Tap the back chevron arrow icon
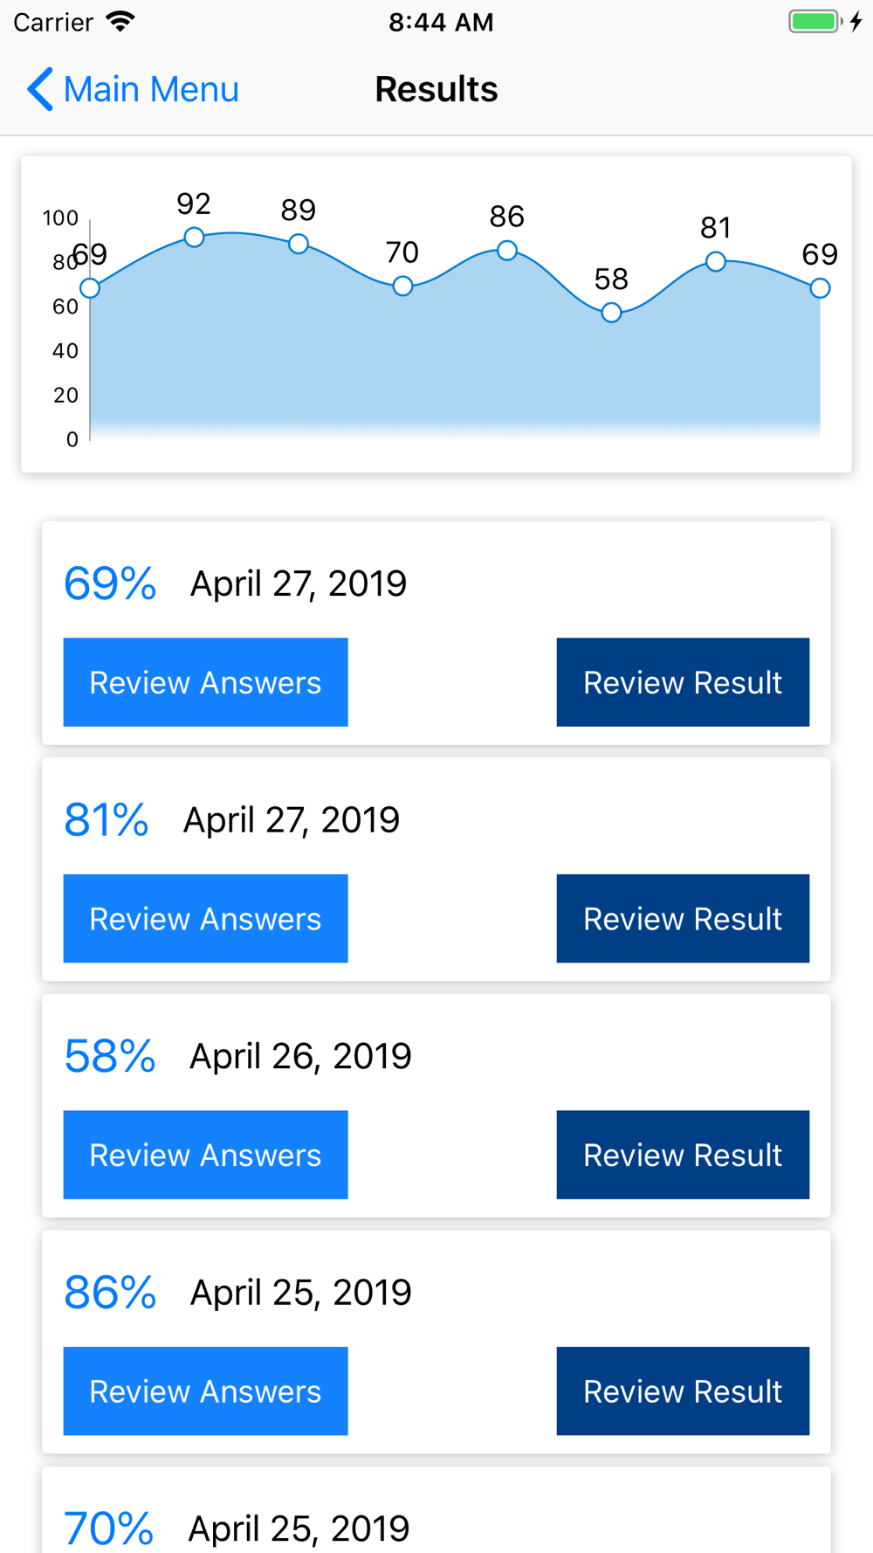The height and width of the screenshot is (1553, 873). 40,89
